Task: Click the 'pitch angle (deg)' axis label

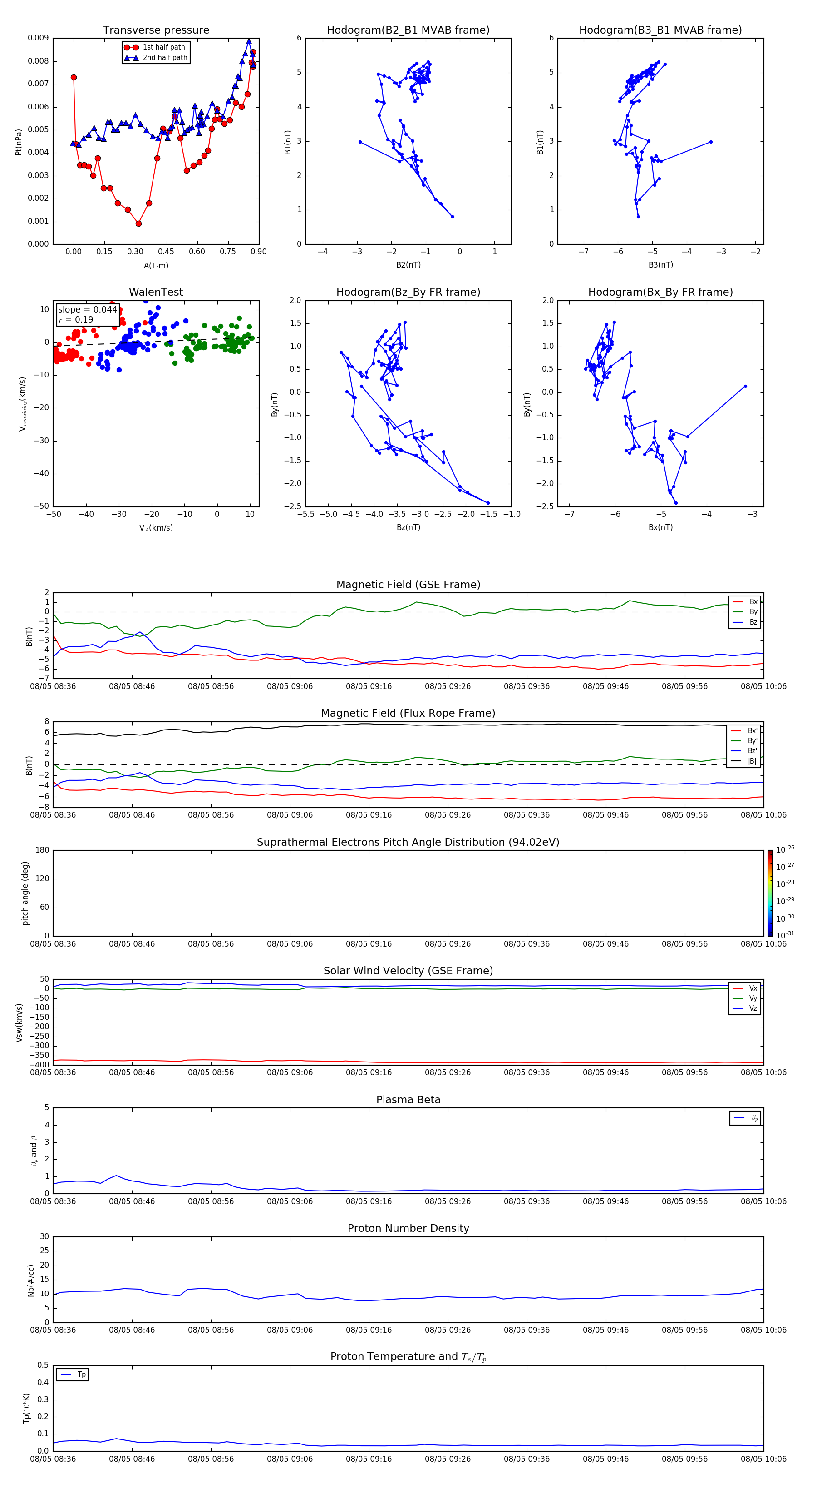Action: click(x=25, y=893)
